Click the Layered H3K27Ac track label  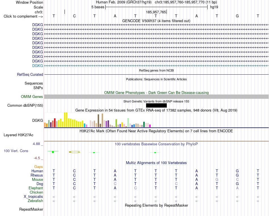[x=18, y=135]
